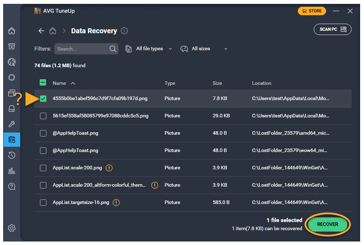Screen dimensions: 364x245
Task: Open Settings gear in the sidebar
Action: pos(12,228)
